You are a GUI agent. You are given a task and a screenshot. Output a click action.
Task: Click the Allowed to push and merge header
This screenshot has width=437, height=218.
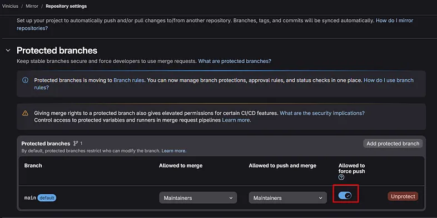pos(282,166)
